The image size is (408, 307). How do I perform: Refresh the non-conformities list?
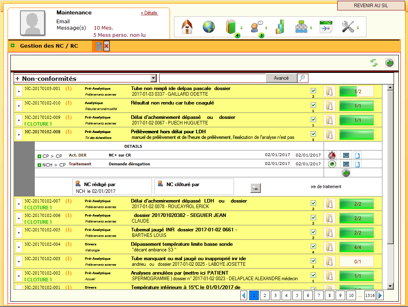pos(375,63)
